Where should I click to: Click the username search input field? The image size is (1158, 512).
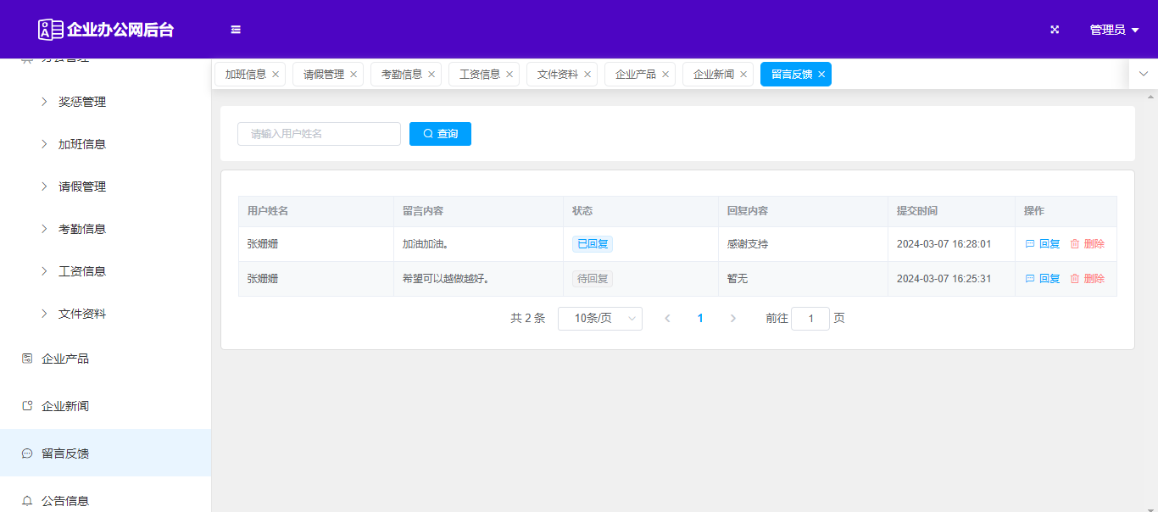coord(319,134)
